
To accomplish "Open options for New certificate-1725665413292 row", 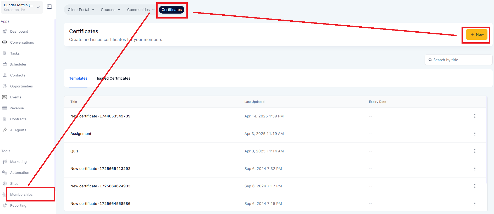I will click(475, 169).
